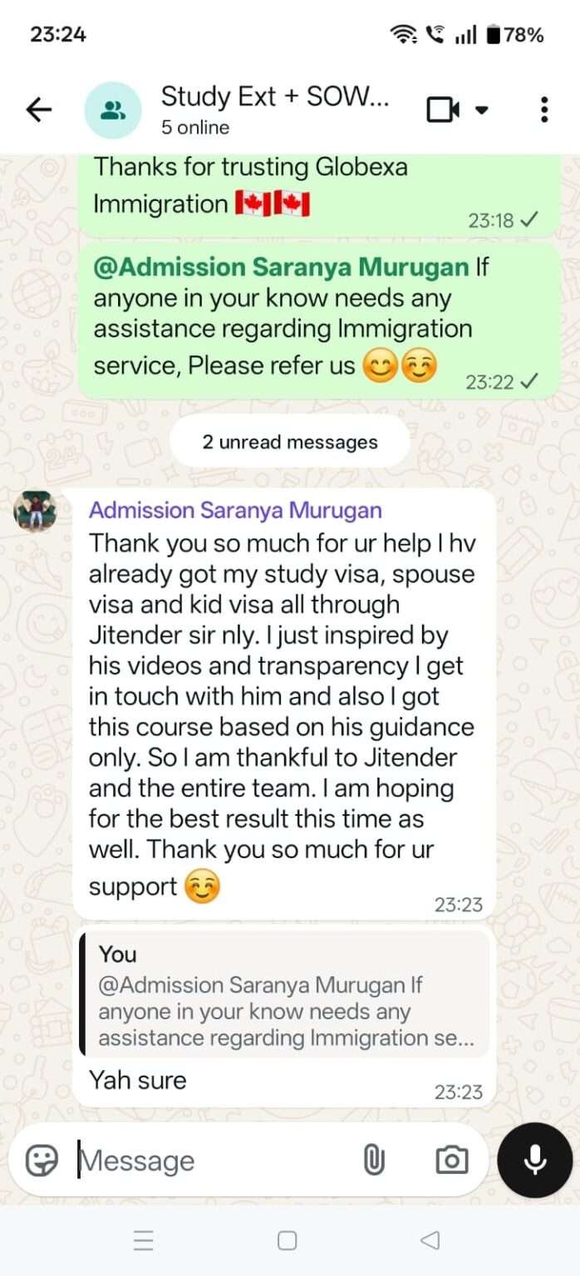The width and height of the screenshot is (580, 1276).
Task: Open the three-dot overflow menu
Action: click(x=544, y=110)
